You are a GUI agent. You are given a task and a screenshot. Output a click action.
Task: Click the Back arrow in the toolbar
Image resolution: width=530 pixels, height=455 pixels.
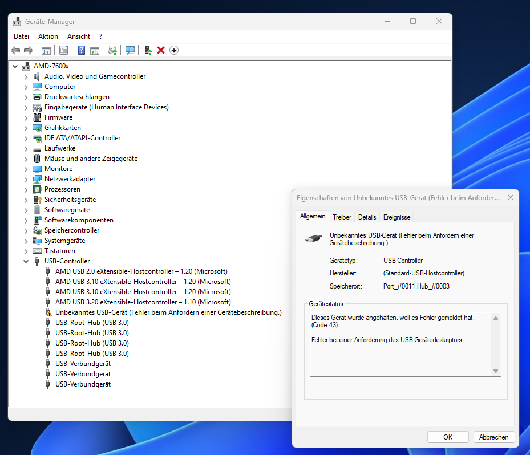coord(15,50)
